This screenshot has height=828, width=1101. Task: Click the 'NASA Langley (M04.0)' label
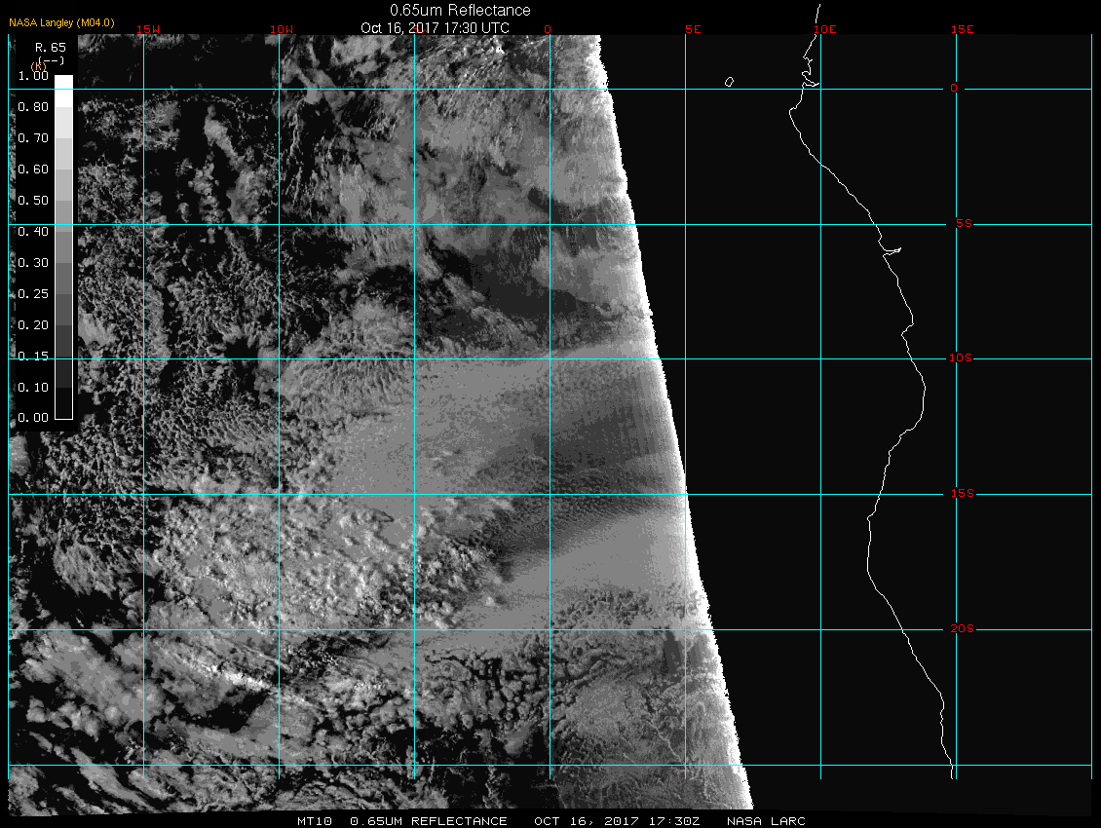point(61,22)
